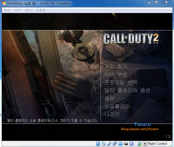This screenshot has width=174, height=147.
Task: Open the shared folders icon
Action: click(120, 144)
